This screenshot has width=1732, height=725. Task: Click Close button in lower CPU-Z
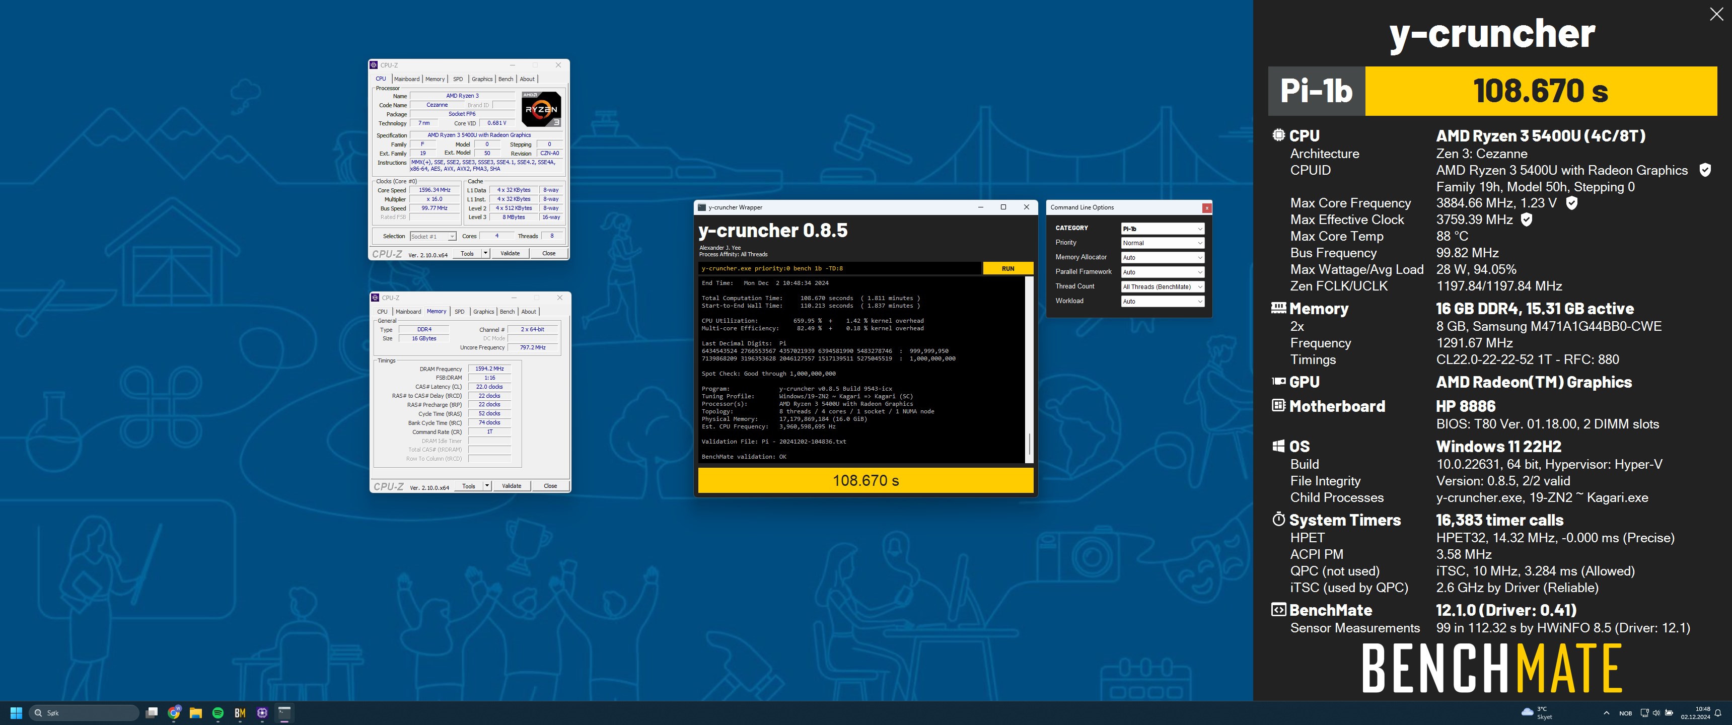pyautogui.click(x=550, y=486)
